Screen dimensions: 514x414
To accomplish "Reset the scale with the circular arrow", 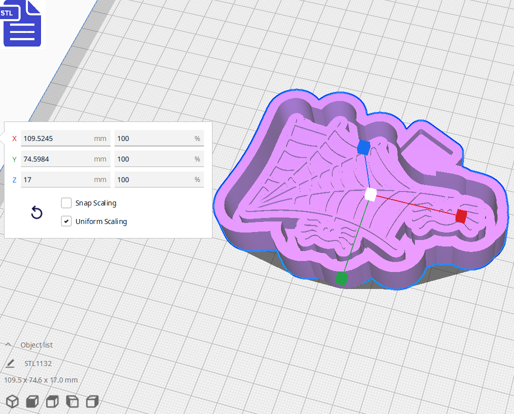I will [36, 213].
